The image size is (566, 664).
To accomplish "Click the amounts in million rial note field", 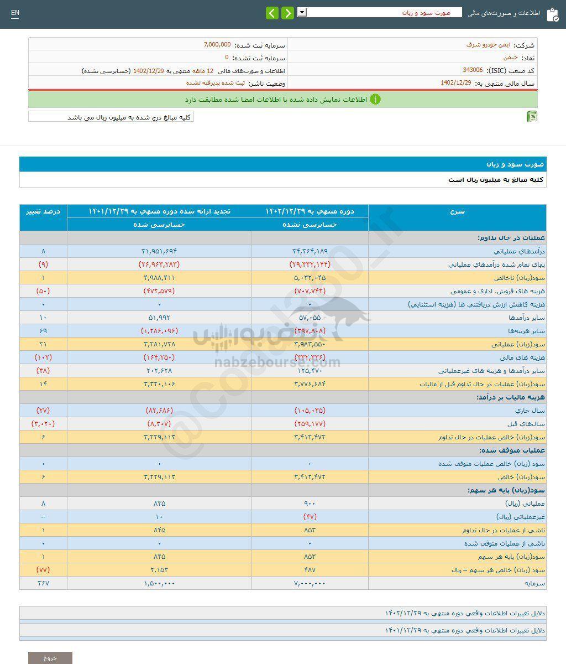I will pyautogui.click(x=111, y=117).
